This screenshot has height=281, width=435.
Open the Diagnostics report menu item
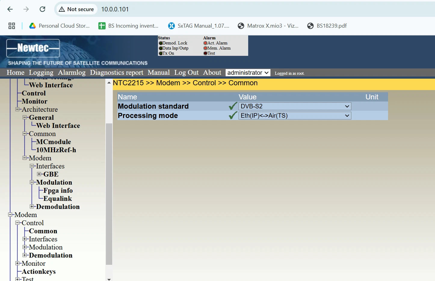[116, 73]
